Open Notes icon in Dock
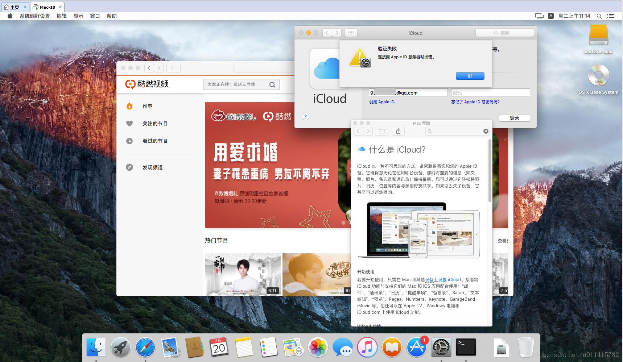This screenshot has height=362, width=623. click(x=244, y=347)
